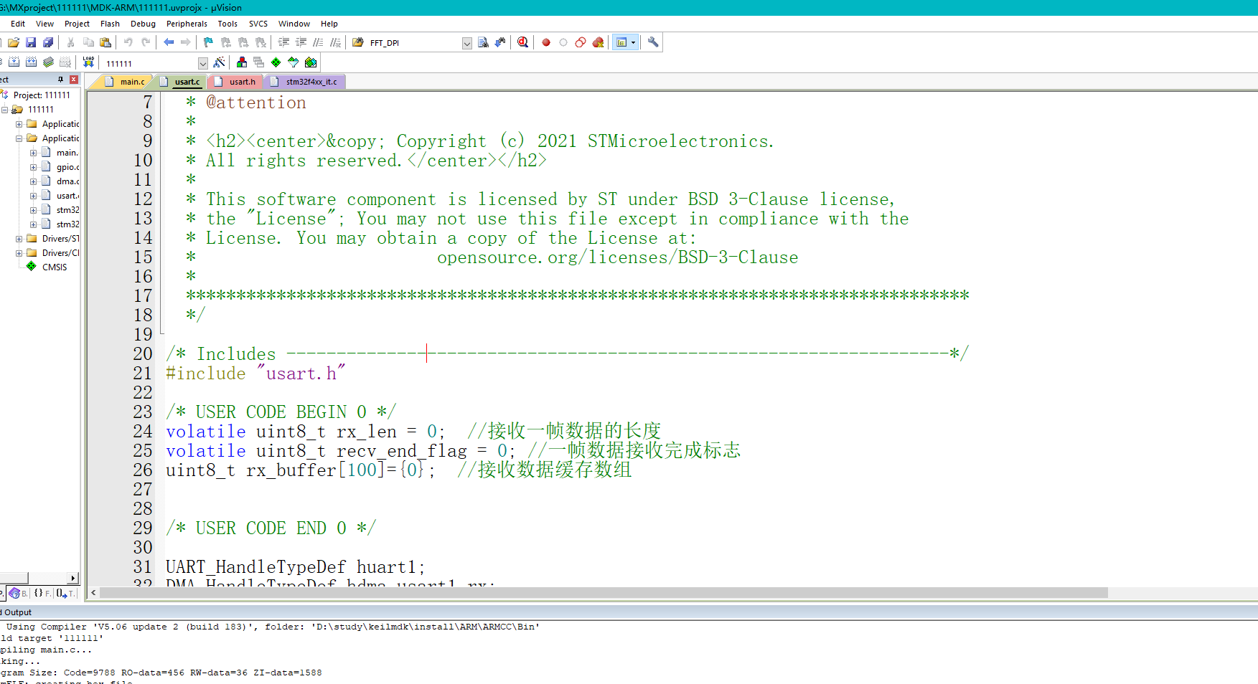
Task: Open the target selection dropdown showing 111111
Action: [204, 62]
